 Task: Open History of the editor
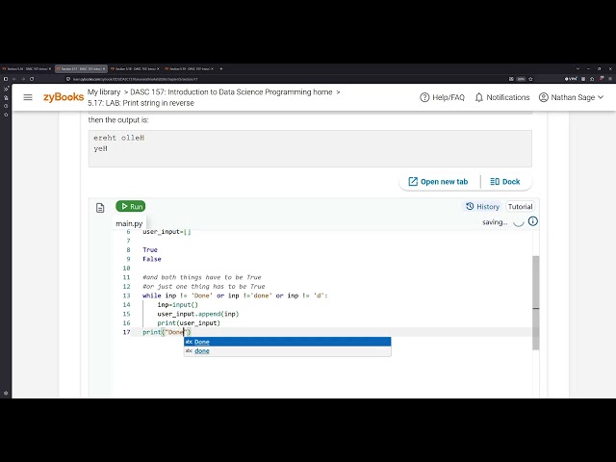click(483, 206)
